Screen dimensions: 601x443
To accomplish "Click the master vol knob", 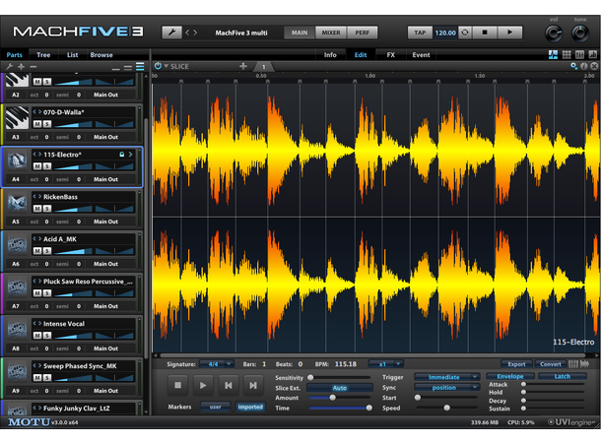I will (554, 33).
